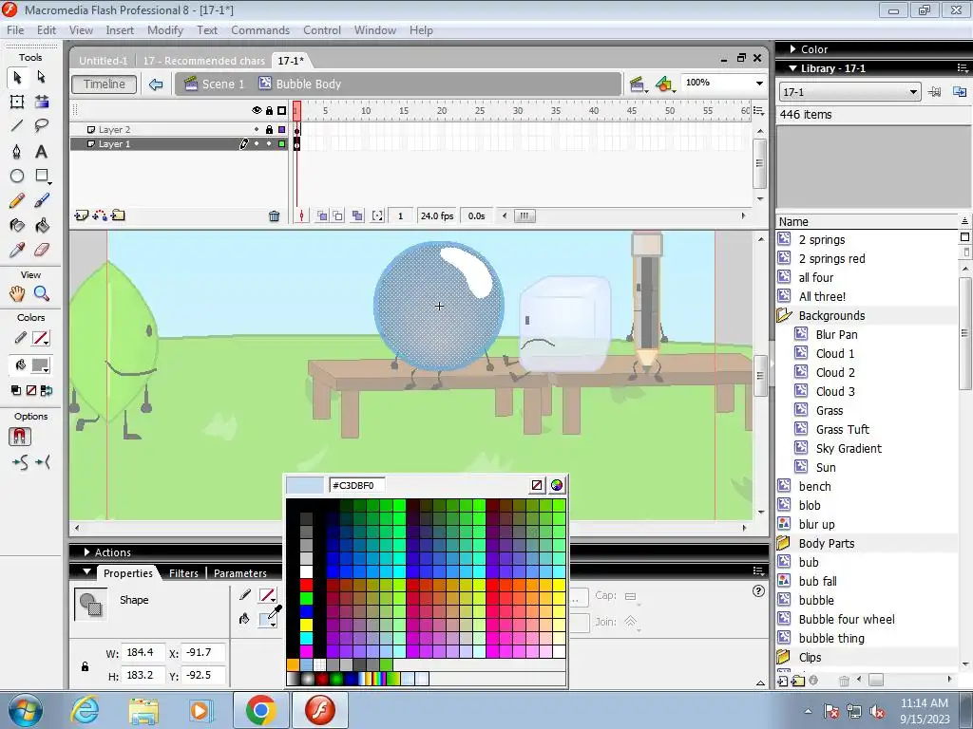Select the Rectangle tool
The height and width of the screenshot is (729, 973).
click(x=42, y=176)
